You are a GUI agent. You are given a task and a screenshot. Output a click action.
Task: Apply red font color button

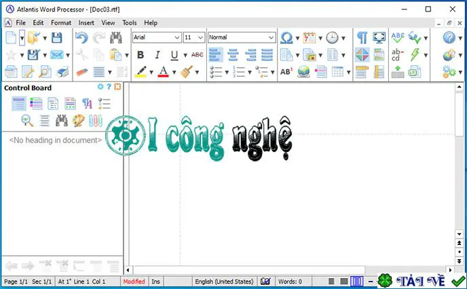click(163, 72)
